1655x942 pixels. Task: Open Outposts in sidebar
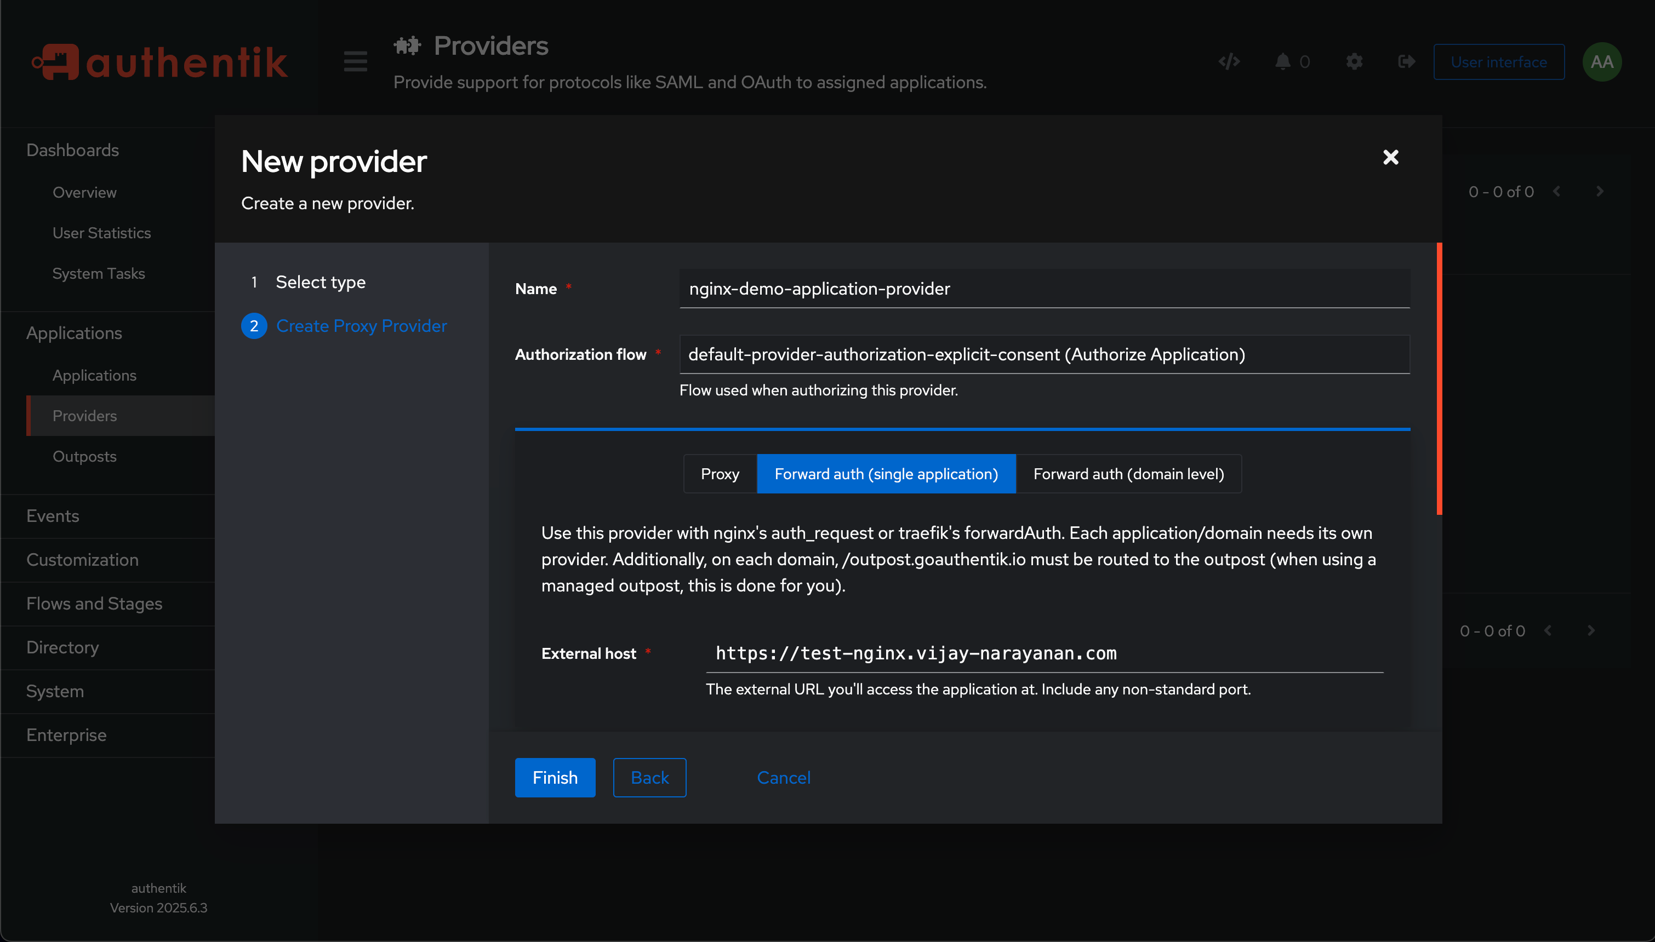(84, 457)
